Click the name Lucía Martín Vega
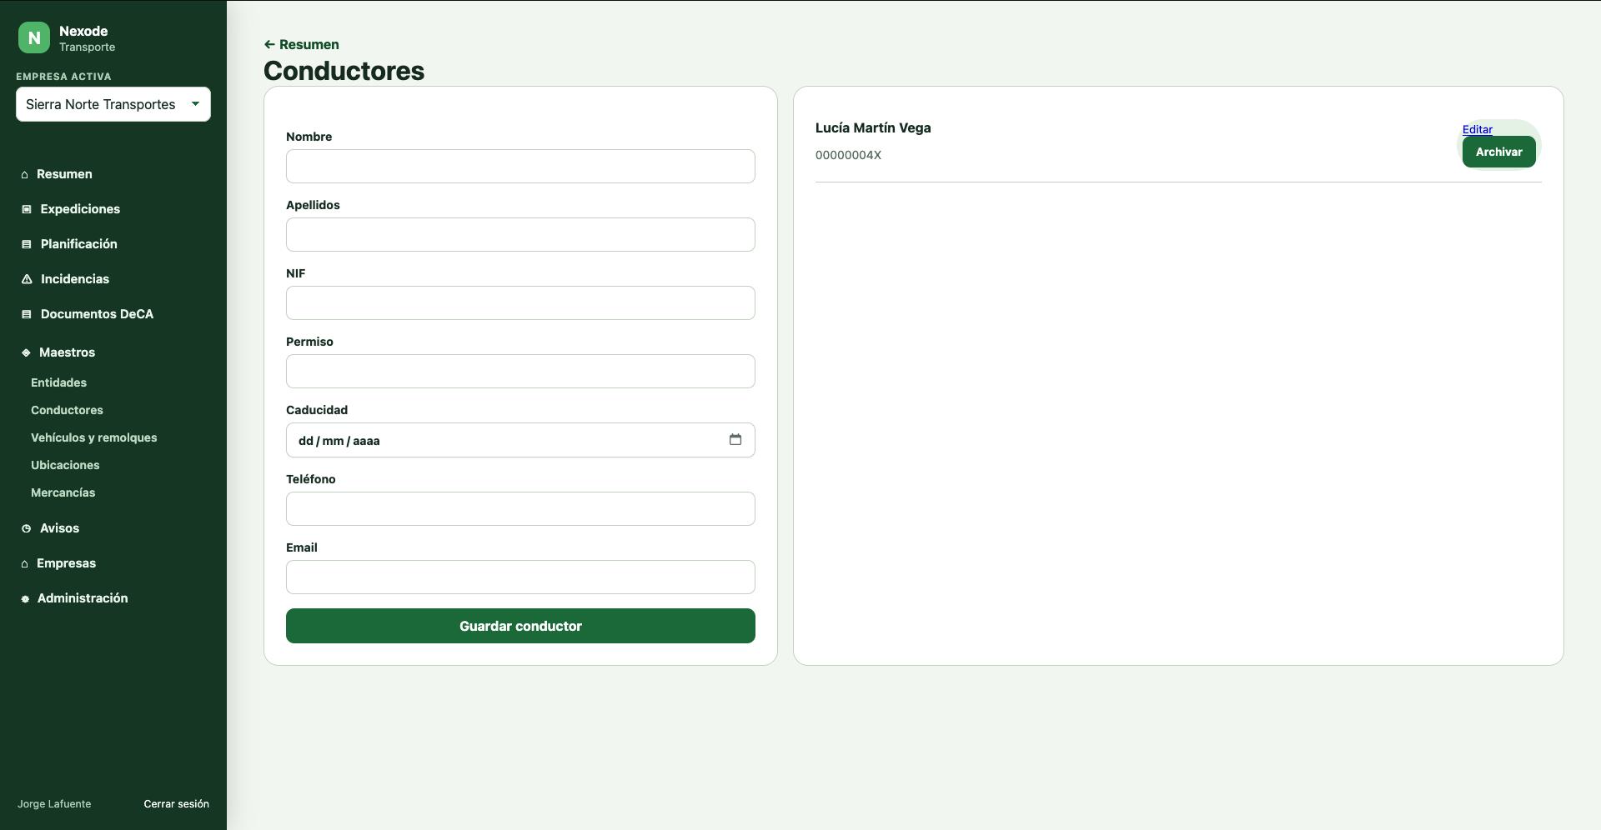This screenshot has height=830, width=1601. (x=873, y=127)
